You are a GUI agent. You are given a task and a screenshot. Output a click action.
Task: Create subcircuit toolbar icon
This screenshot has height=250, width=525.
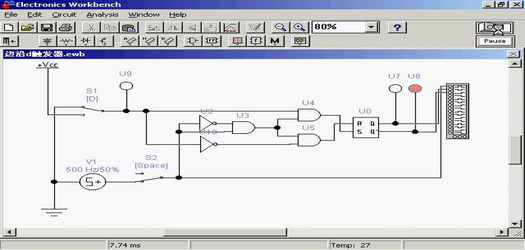pos(211,27)
